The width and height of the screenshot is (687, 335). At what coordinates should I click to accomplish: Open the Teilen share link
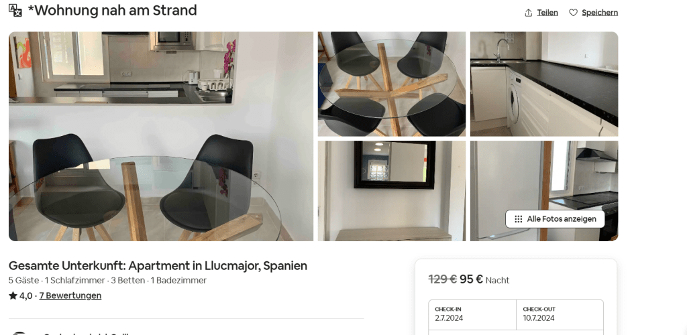tap(547, 13)
